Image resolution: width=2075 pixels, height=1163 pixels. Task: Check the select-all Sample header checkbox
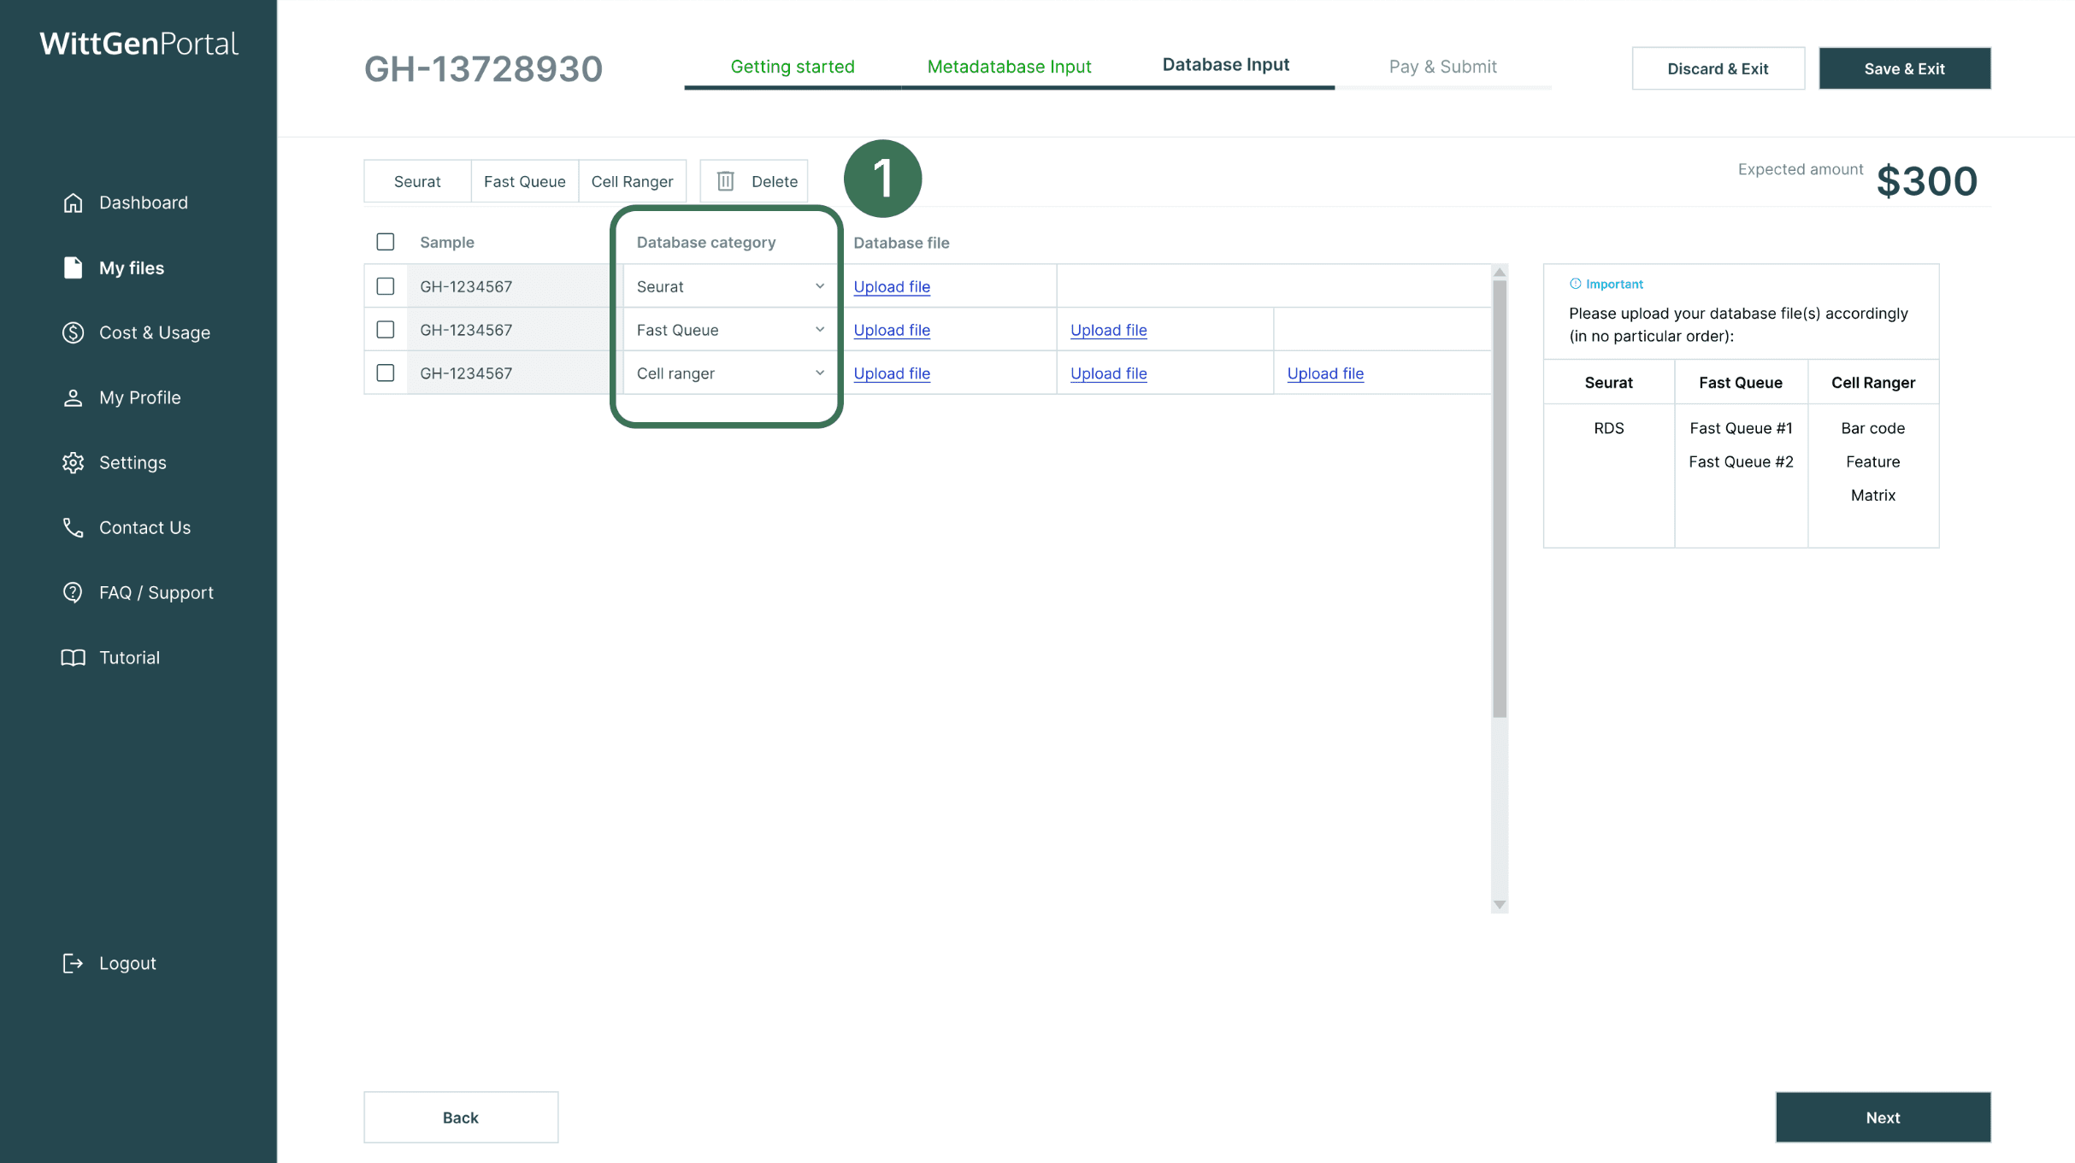386,242
